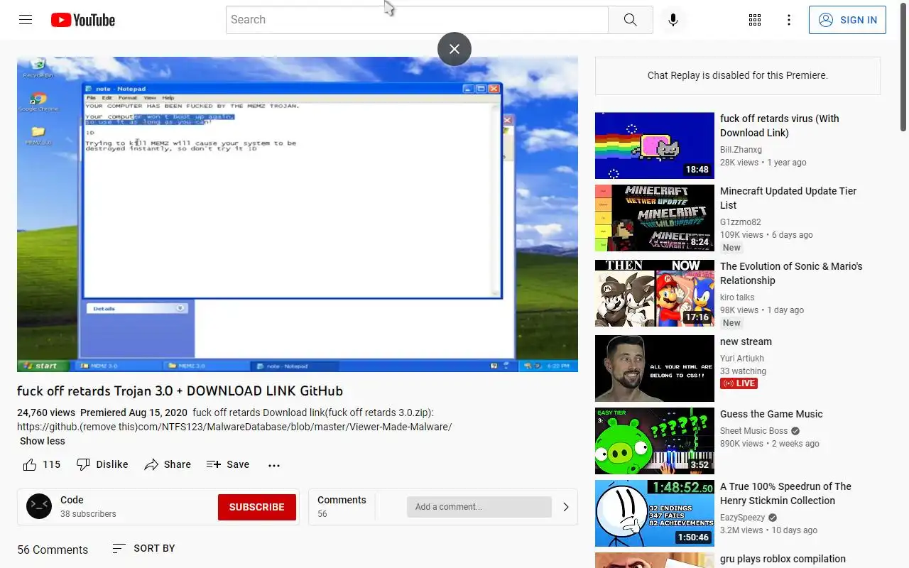Viewport: 909px width, 568px height.
Task: Open the hamburger guide menu
Action: tap(26, 20)
